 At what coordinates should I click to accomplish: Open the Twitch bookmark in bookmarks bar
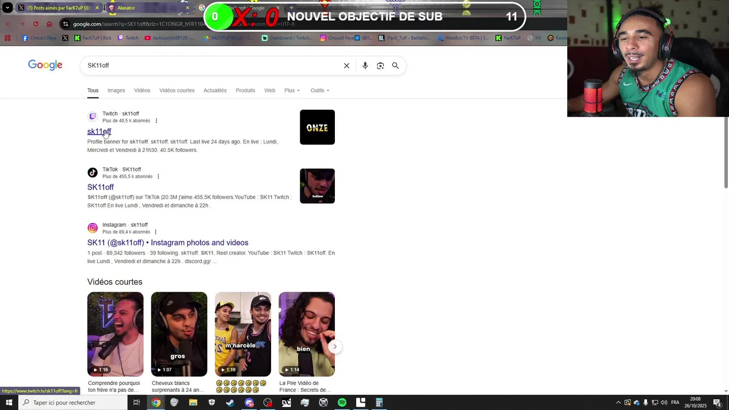tap(128, 38)
